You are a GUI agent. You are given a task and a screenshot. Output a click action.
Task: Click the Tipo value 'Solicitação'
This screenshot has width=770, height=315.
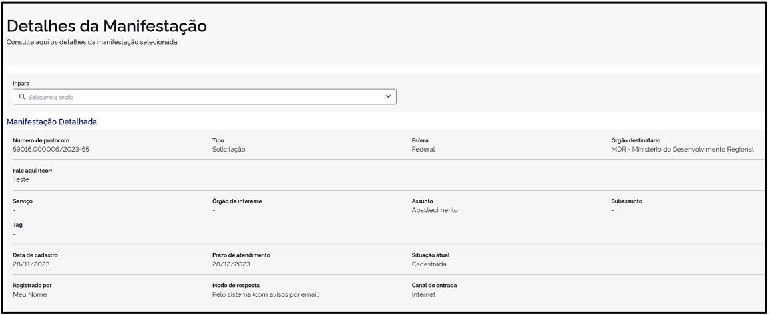click(228, 150)
